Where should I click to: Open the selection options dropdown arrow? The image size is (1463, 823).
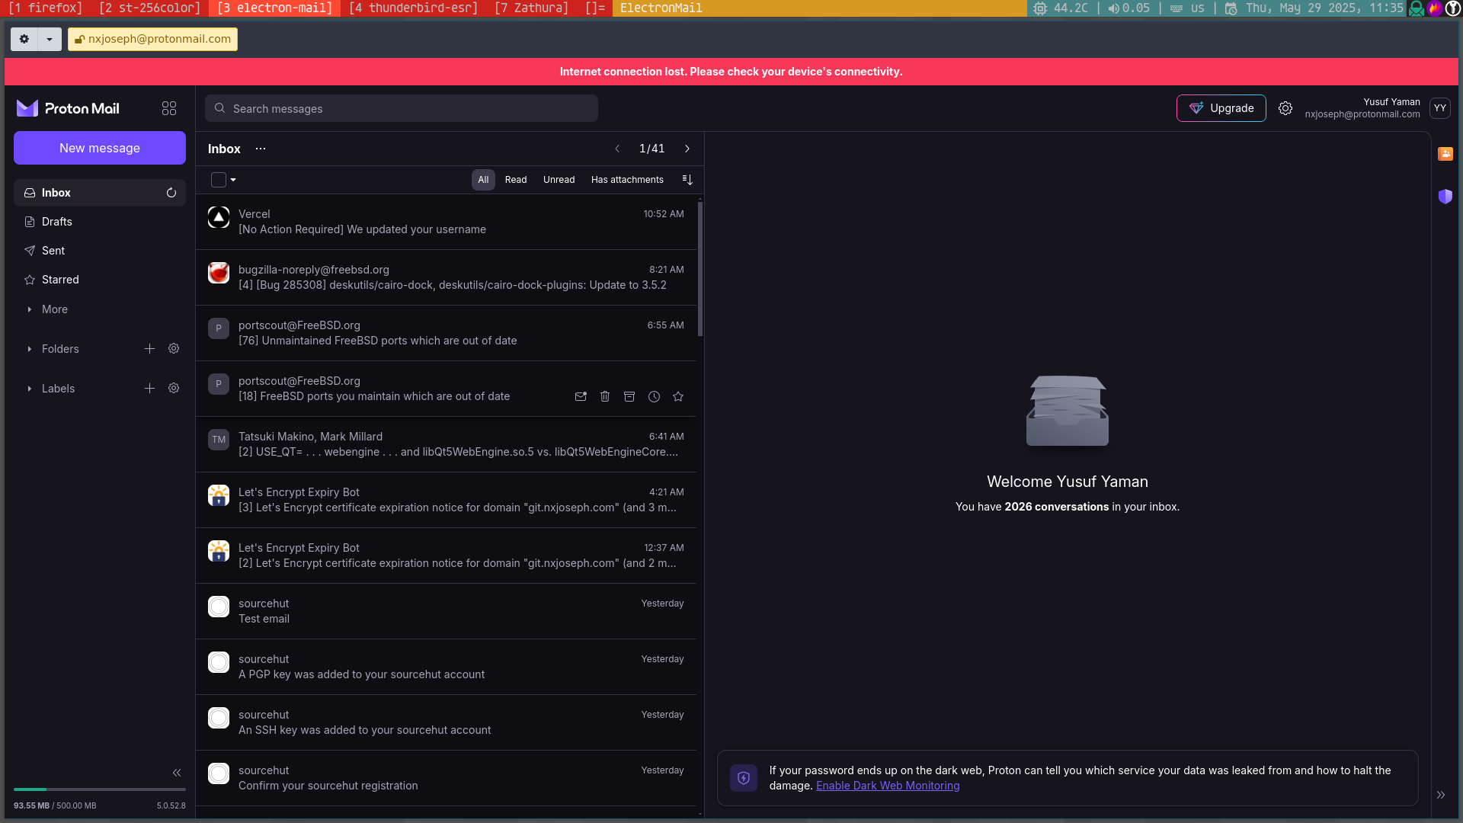233,180
